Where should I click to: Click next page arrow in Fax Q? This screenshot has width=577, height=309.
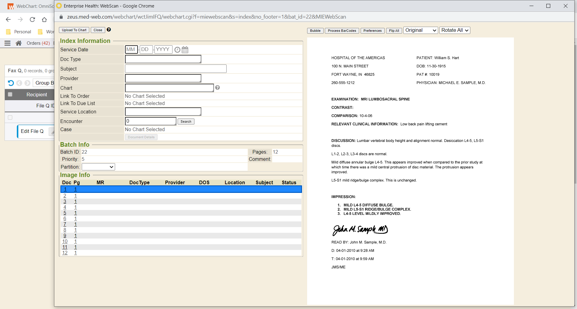coord(27,83)
